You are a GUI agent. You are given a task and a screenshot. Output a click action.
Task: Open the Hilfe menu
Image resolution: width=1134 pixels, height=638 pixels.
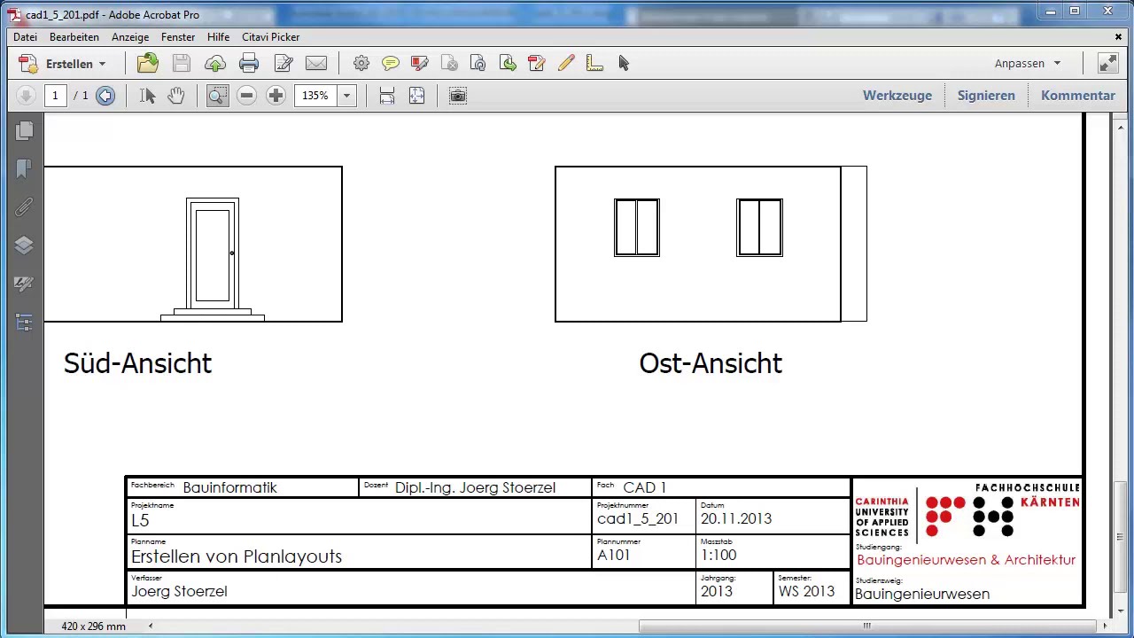pyautogui.click(x=218, y=37)
